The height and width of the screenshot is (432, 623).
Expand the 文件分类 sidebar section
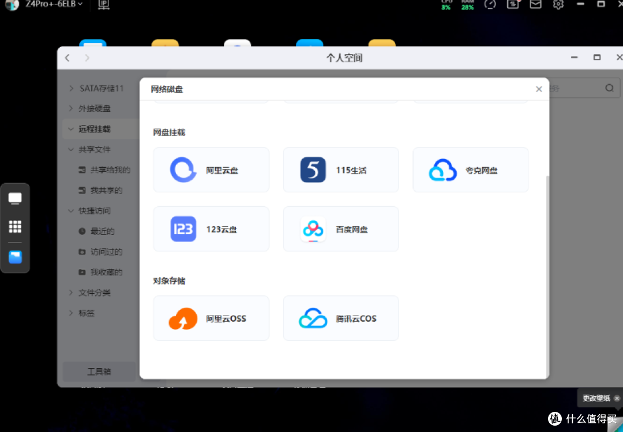tap(71, 293)
